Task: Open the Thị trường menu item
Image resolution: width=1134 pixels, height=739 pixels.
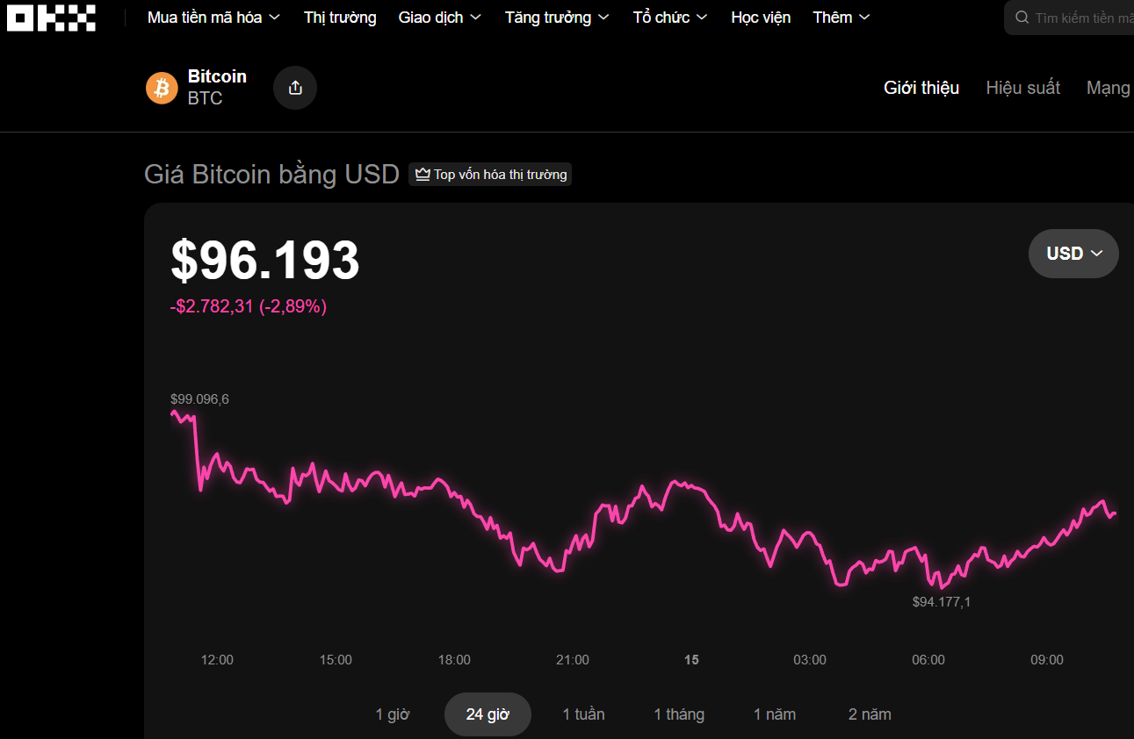Action: point(339,17)
